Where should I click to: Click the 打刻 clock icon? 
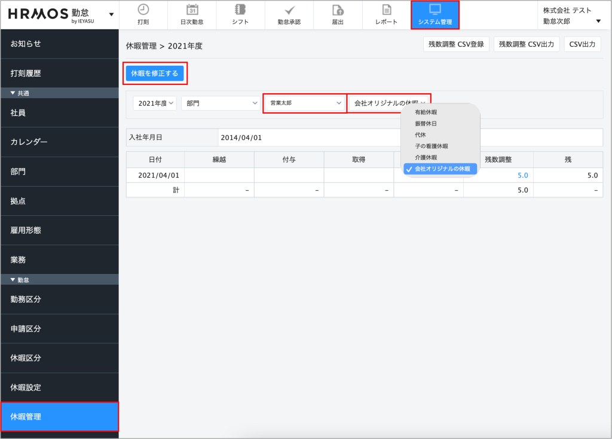pos(143,10)
